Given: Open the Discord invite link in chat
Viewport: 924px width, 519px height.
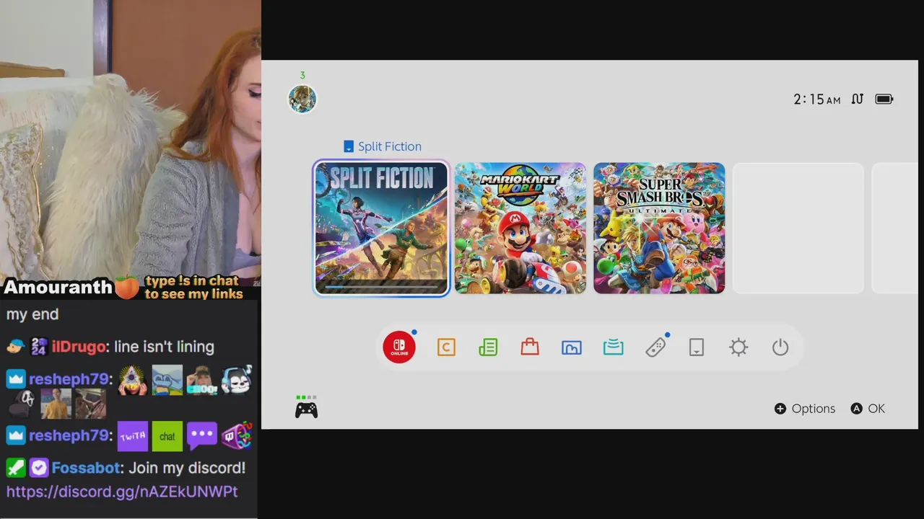Looking at the screenshot, I should pos(122,492).
